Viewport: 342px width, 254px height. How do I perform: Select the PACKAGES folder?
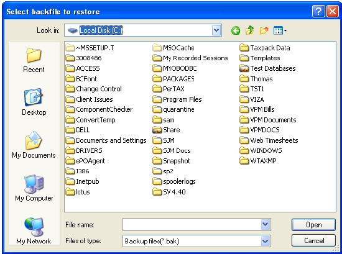pyautogui.click(x=173, y=79)
